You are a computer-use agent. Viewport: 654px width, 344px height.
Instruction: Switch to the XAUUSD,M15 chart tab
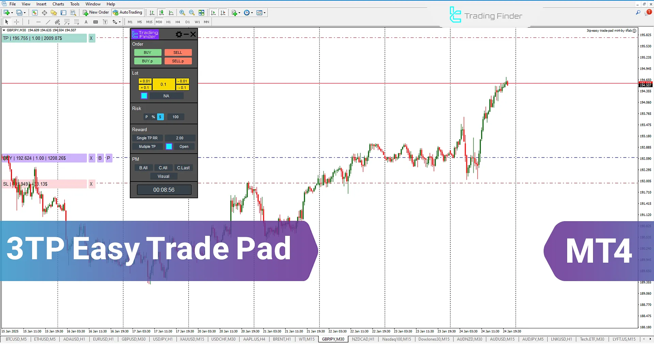coord(192,339)
